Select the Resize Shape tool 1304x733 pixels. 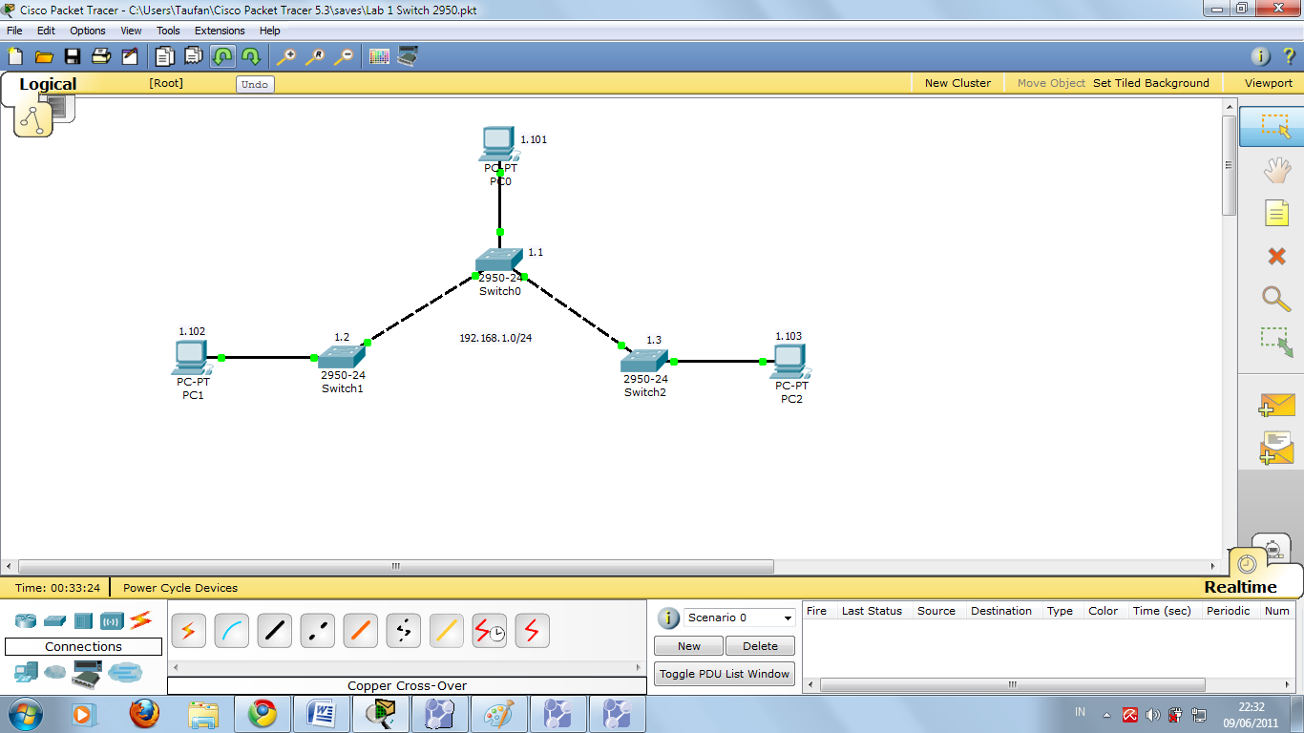(x=1276, y=343)
